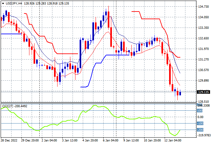The width and height of the screenshot is (211, 144).
Task: Select the 131.970 price axis label
Action: pyautogui.click(x=204, y=49)
